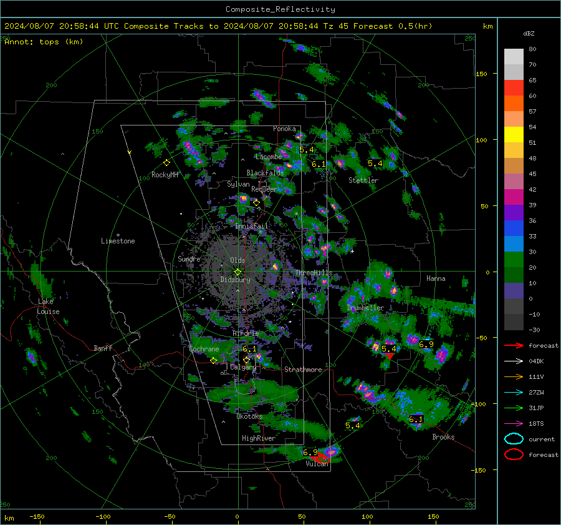This screenshot has width=561, height=525.
Task: Click the Hanna label
Action: coord(436,278)
